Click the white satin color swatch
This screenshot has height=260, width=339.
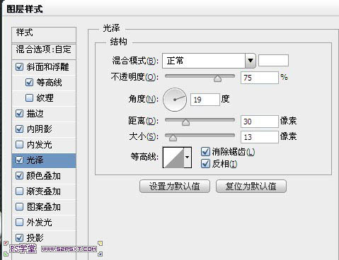273,61
